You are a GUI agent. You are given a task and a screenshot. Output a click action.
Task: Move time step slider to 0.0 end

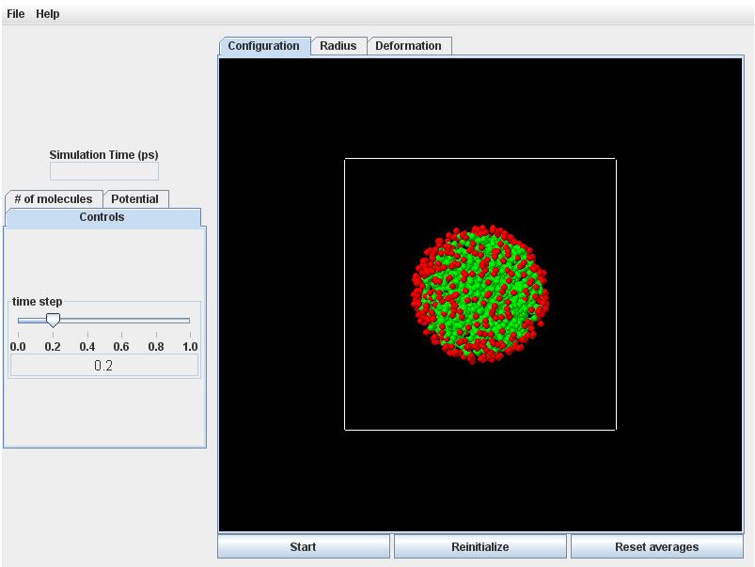click(18, 321)
